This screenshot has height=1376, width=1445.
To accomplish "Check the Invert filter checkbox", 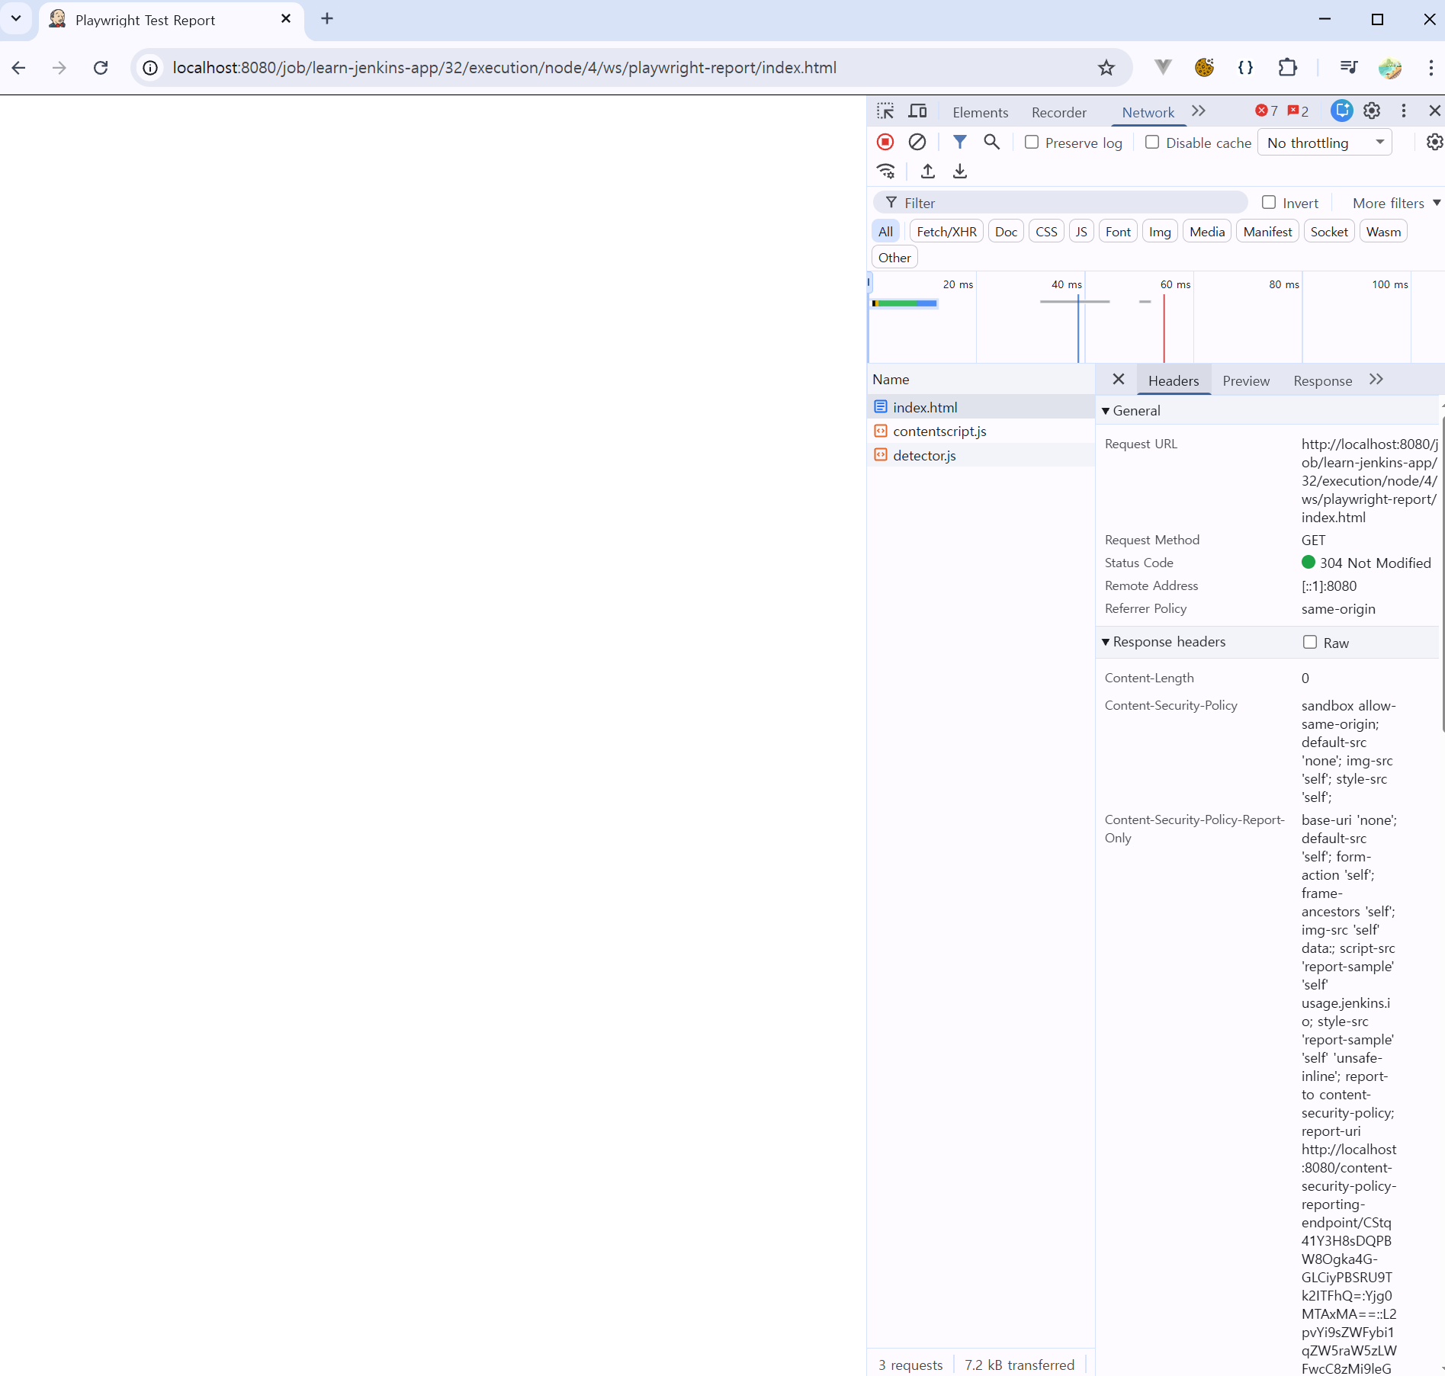I will 1269,203.
